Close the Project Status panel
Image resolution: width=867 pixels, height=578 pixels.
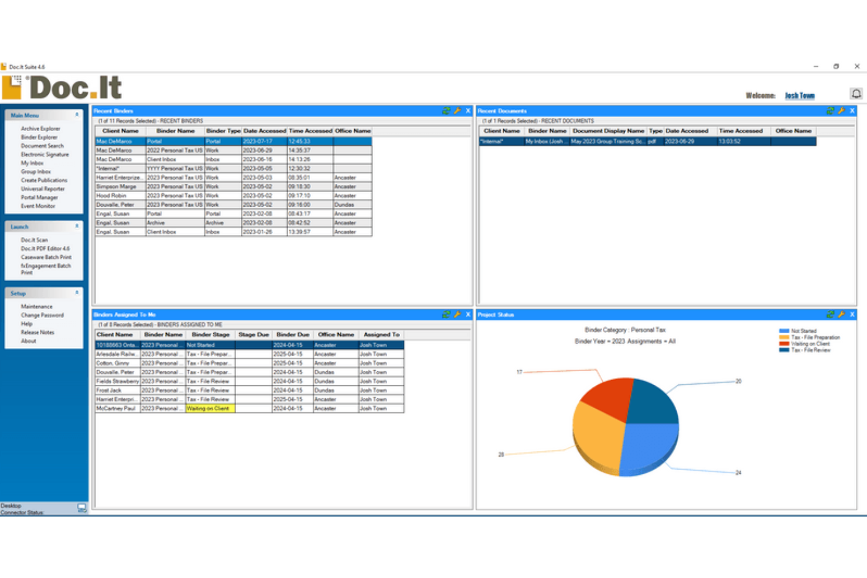(852, 314)
